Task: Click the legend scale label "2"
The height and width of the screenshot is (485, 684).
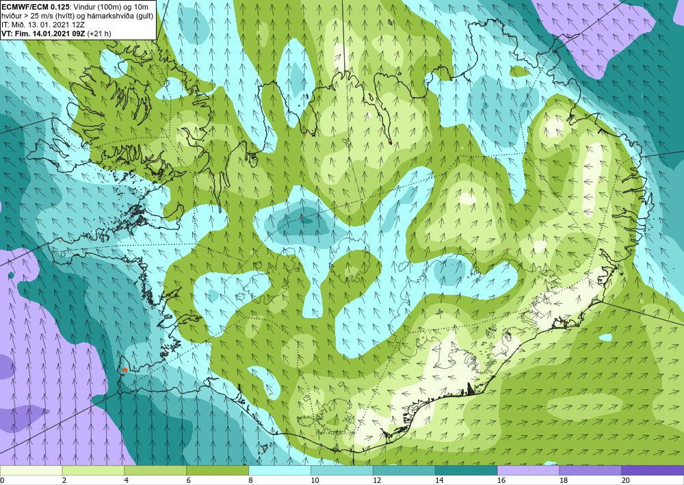Action: (64, 480)
